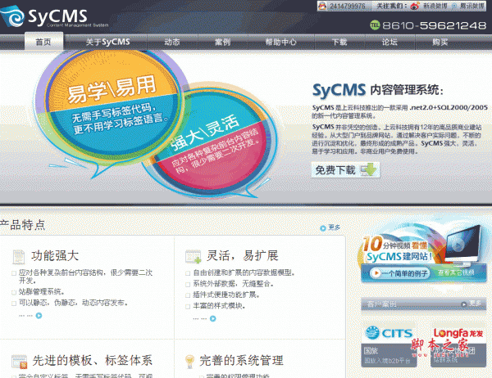Click the phone number 8610-59621248
Image resolution: width=492 pixels, height=378 pixels.
(435, 25)
